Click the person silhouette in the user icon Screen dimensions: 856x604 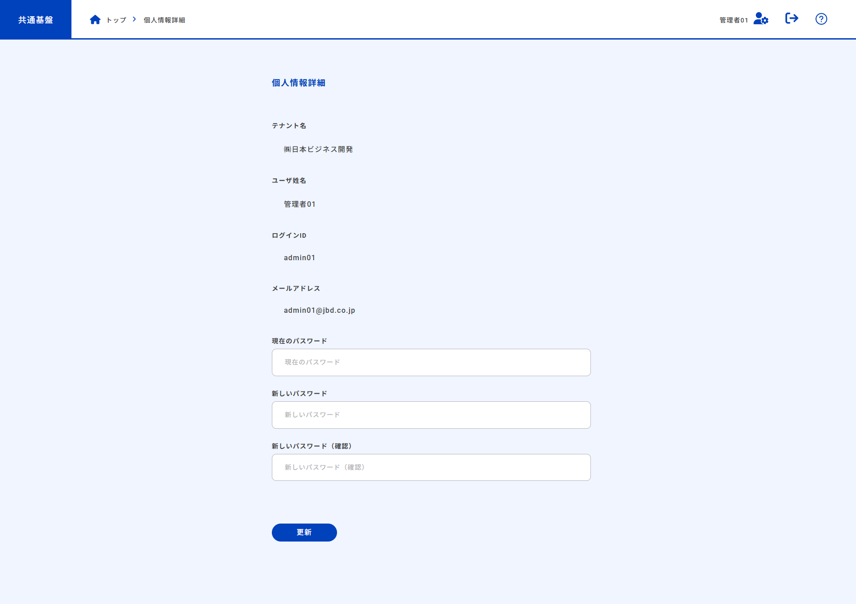pyautogui.click(x=758, y=18)
